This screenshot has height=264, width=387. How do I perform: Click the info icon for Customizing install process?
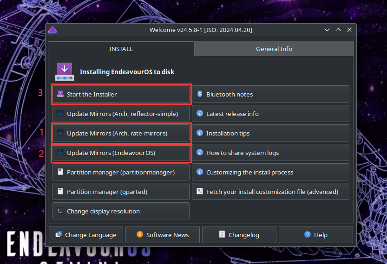pos(200,172)
